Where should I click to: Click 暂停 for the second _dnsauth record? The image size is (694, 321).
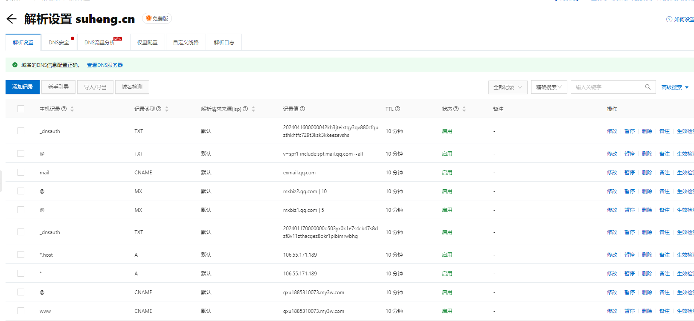coord(630,232)
